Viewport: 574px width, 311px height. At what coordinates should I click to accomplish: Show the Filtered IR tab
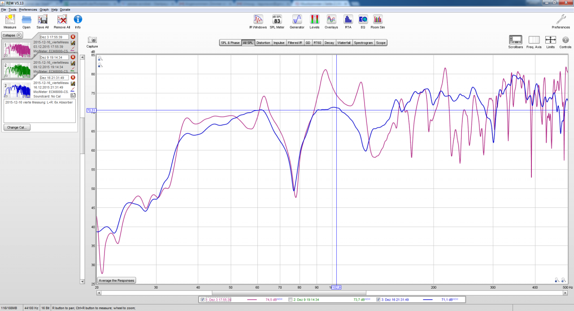coord(295,43)
